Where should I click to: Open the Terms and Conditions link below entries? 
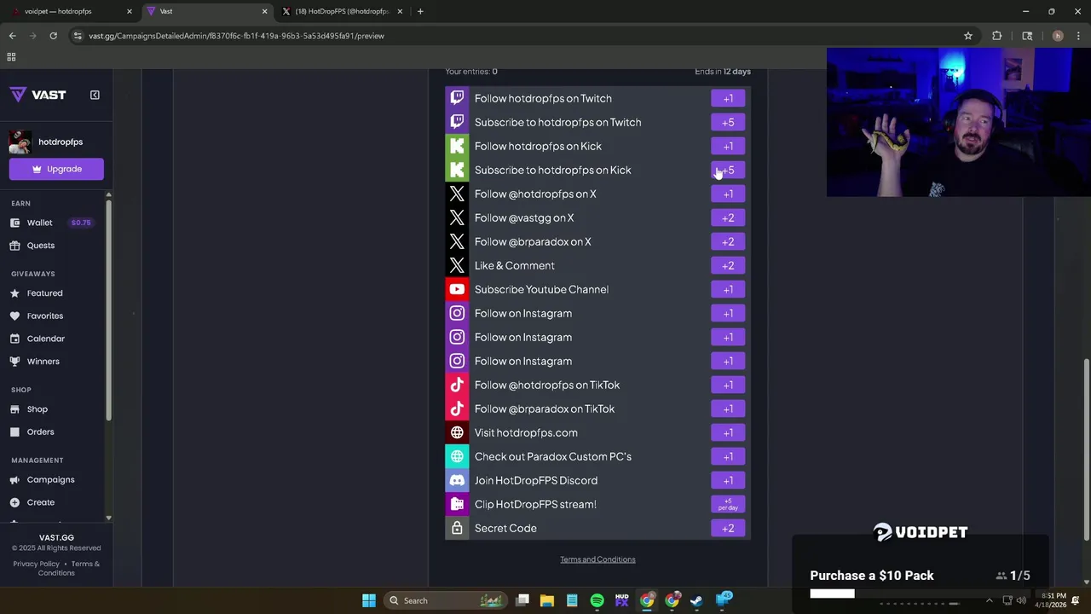click(x=597, y=559)
